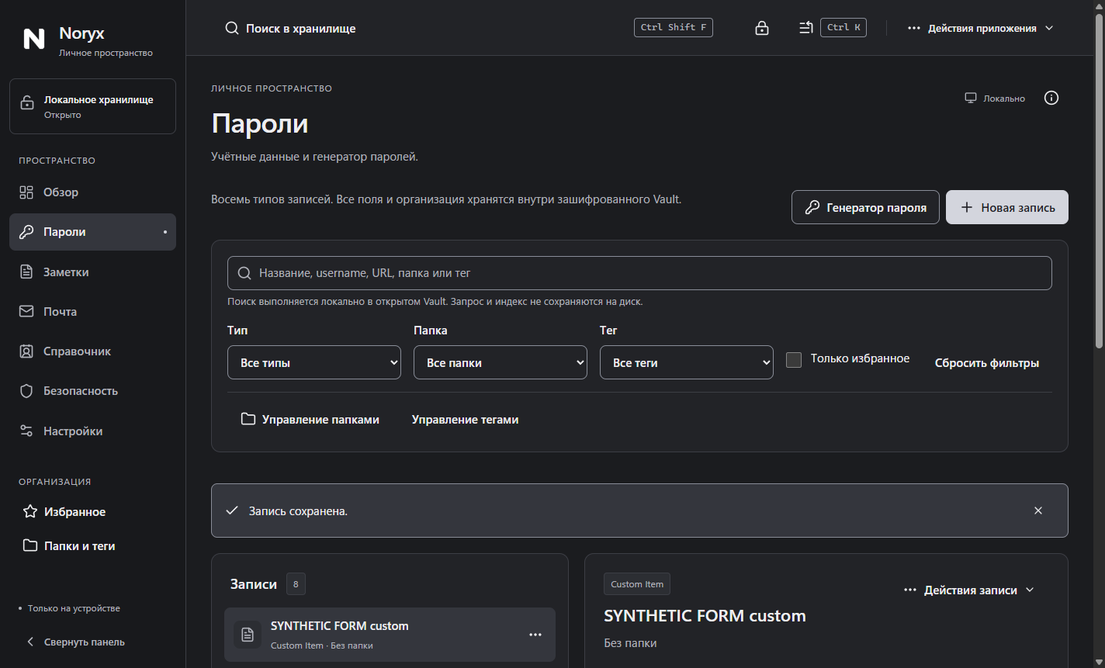1105x668 pixels.
Task: Click the records count badge 8
Action: click(296, 583)
